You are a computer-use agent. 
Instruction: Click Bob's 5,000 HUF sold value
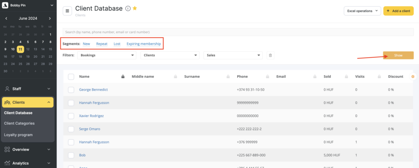(x=331, y=155)
